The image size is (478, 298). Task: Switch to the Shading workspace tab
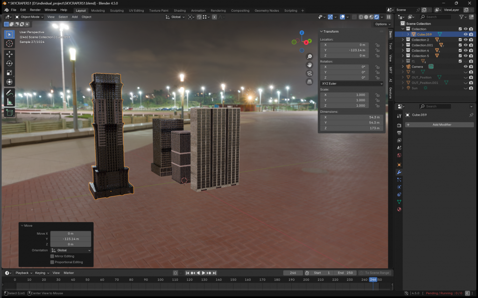tap(180, 10)
